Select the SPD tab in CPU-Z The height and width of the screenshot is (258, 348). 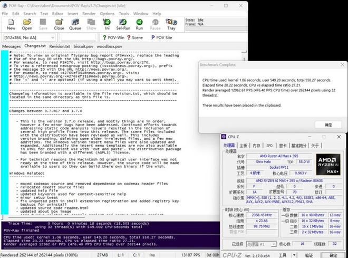[269, 145]
